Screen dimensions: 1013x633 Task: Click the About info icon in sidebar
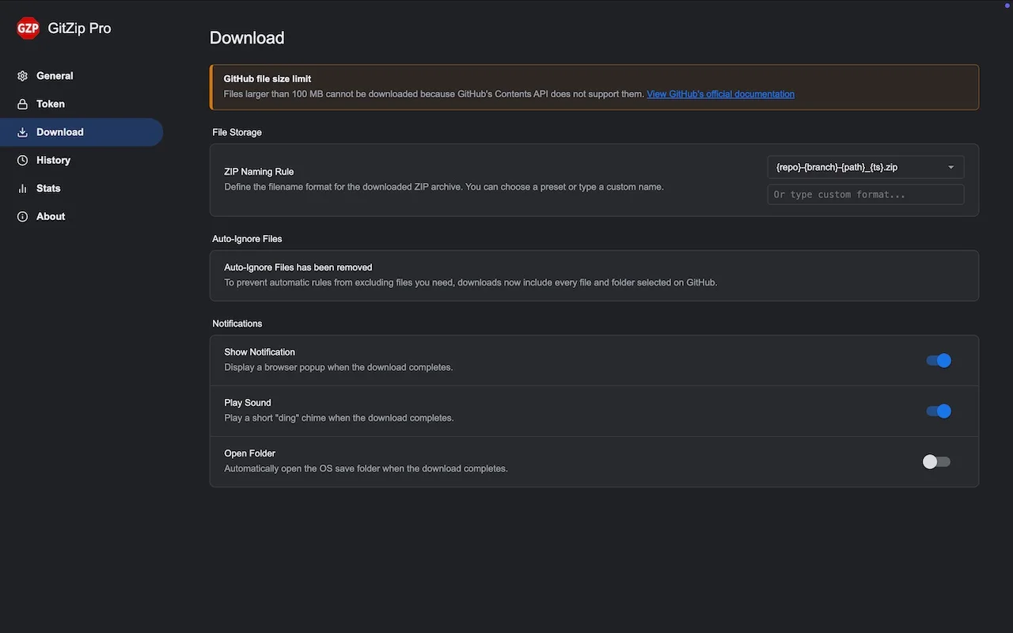click(22, 217)
